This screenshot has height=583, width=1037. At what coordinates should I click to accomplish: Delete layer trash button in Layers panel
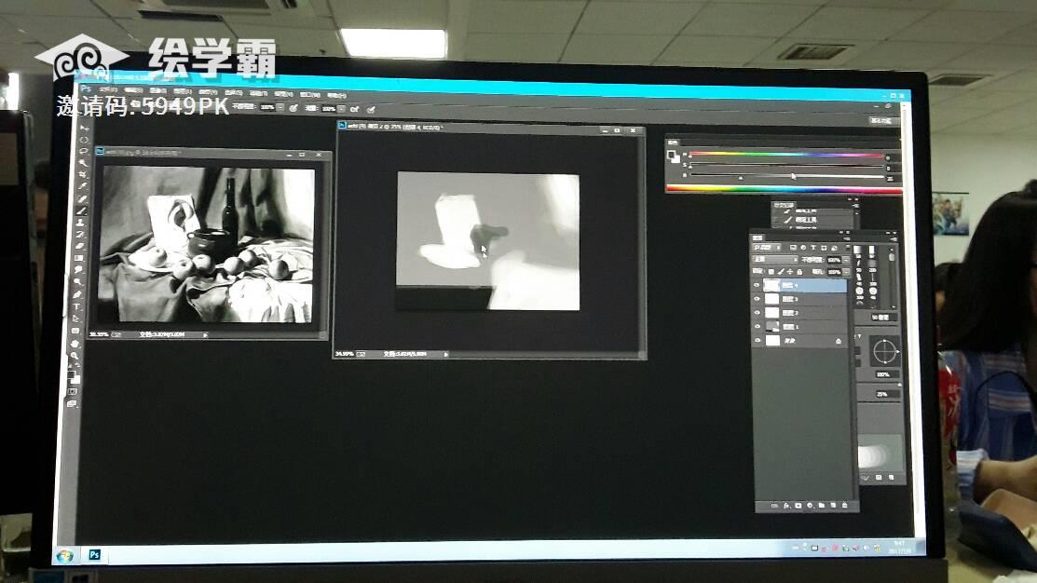[x=844, y=505]
